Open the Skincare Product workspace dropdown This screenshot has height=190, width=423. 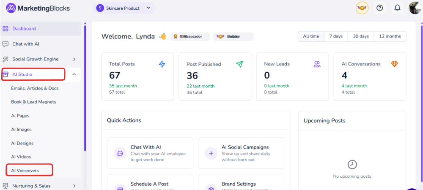tap(124, 8)
